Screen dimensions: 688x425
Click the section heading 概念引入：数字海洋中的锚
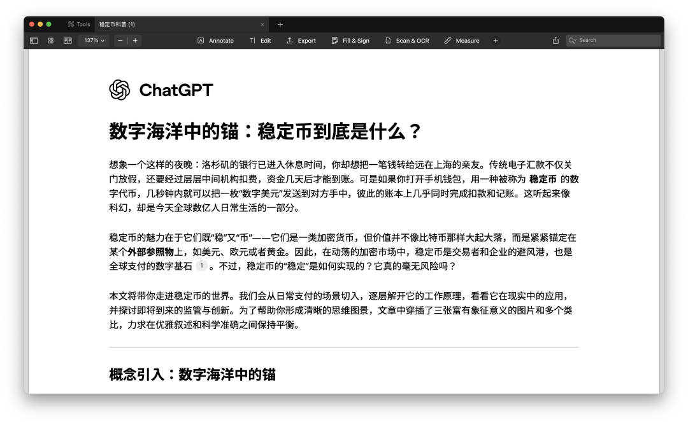[x=192, y=375]
